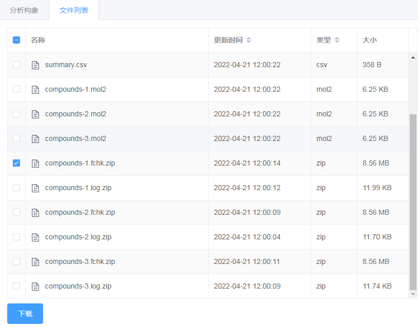
Task: Click the 11.70 KB size value
Action: coord(377,237)
